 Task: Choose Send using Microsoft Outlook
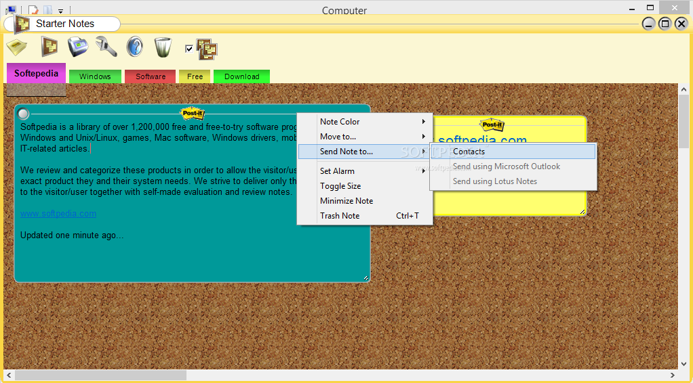[513, 166]
